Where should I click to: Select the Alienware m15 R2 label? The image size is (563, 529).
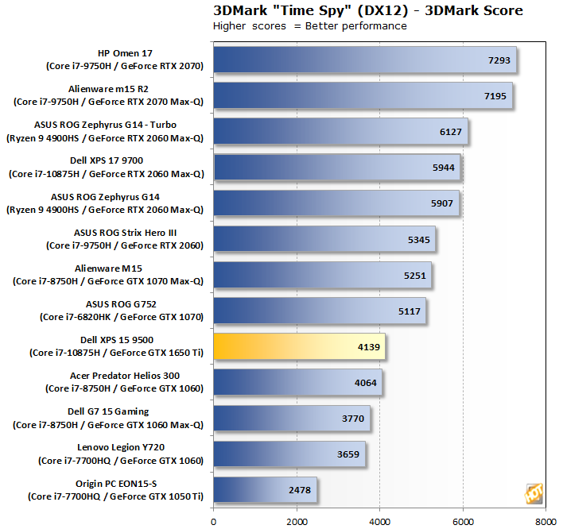point(108,95)
